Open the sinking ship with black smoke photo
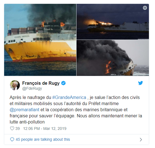This screenshot has width=155, height=148. coord(113,58)
